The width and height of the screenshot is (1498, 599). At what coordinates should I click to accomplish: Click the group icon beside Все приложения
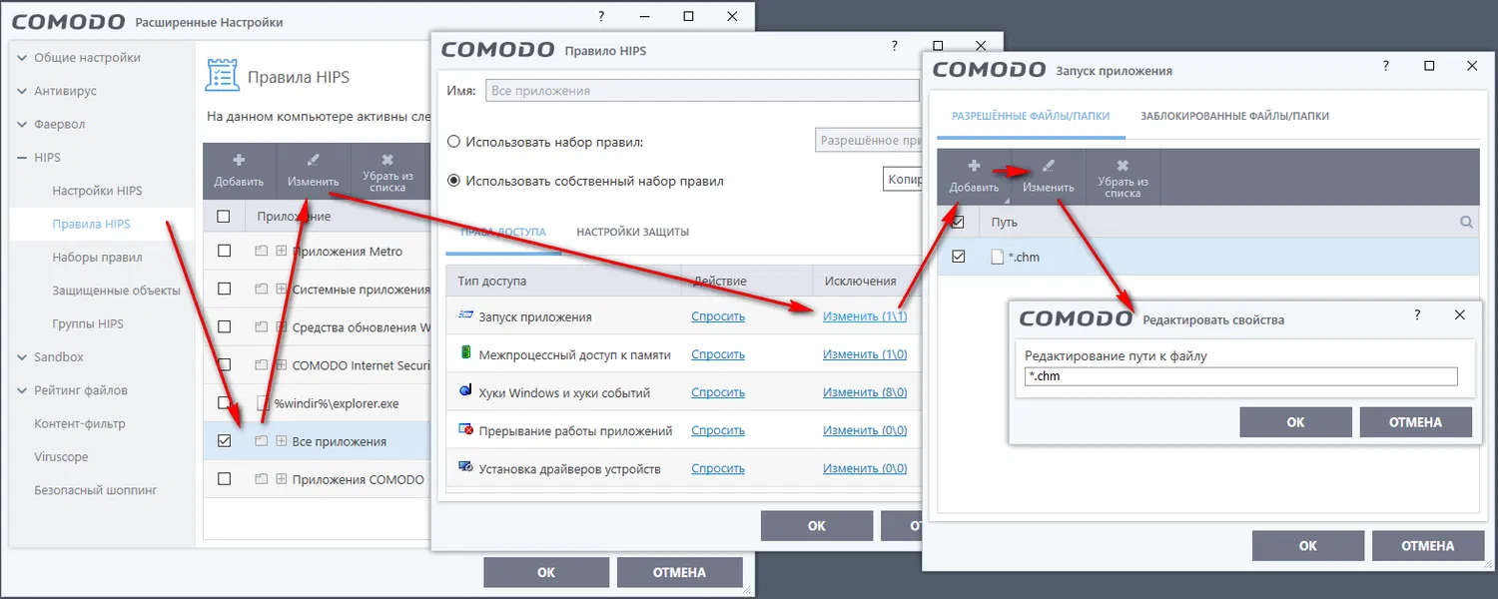point(263,441)
